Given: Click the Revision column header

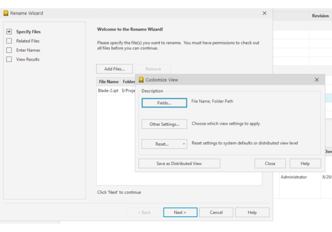Looking at the screenshot, I should [x=320, y=16].
